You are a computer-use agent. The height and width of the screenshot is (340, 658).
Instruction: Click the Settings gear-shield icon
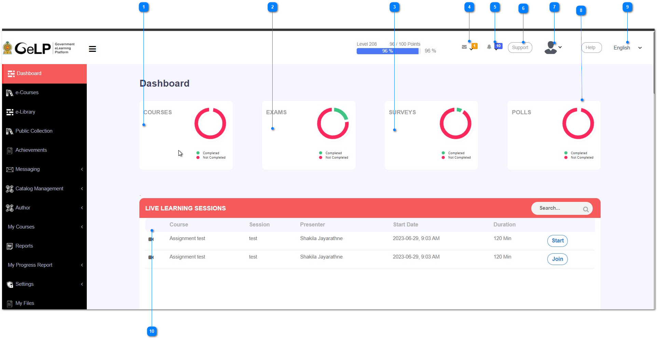[x=10, y=284]
